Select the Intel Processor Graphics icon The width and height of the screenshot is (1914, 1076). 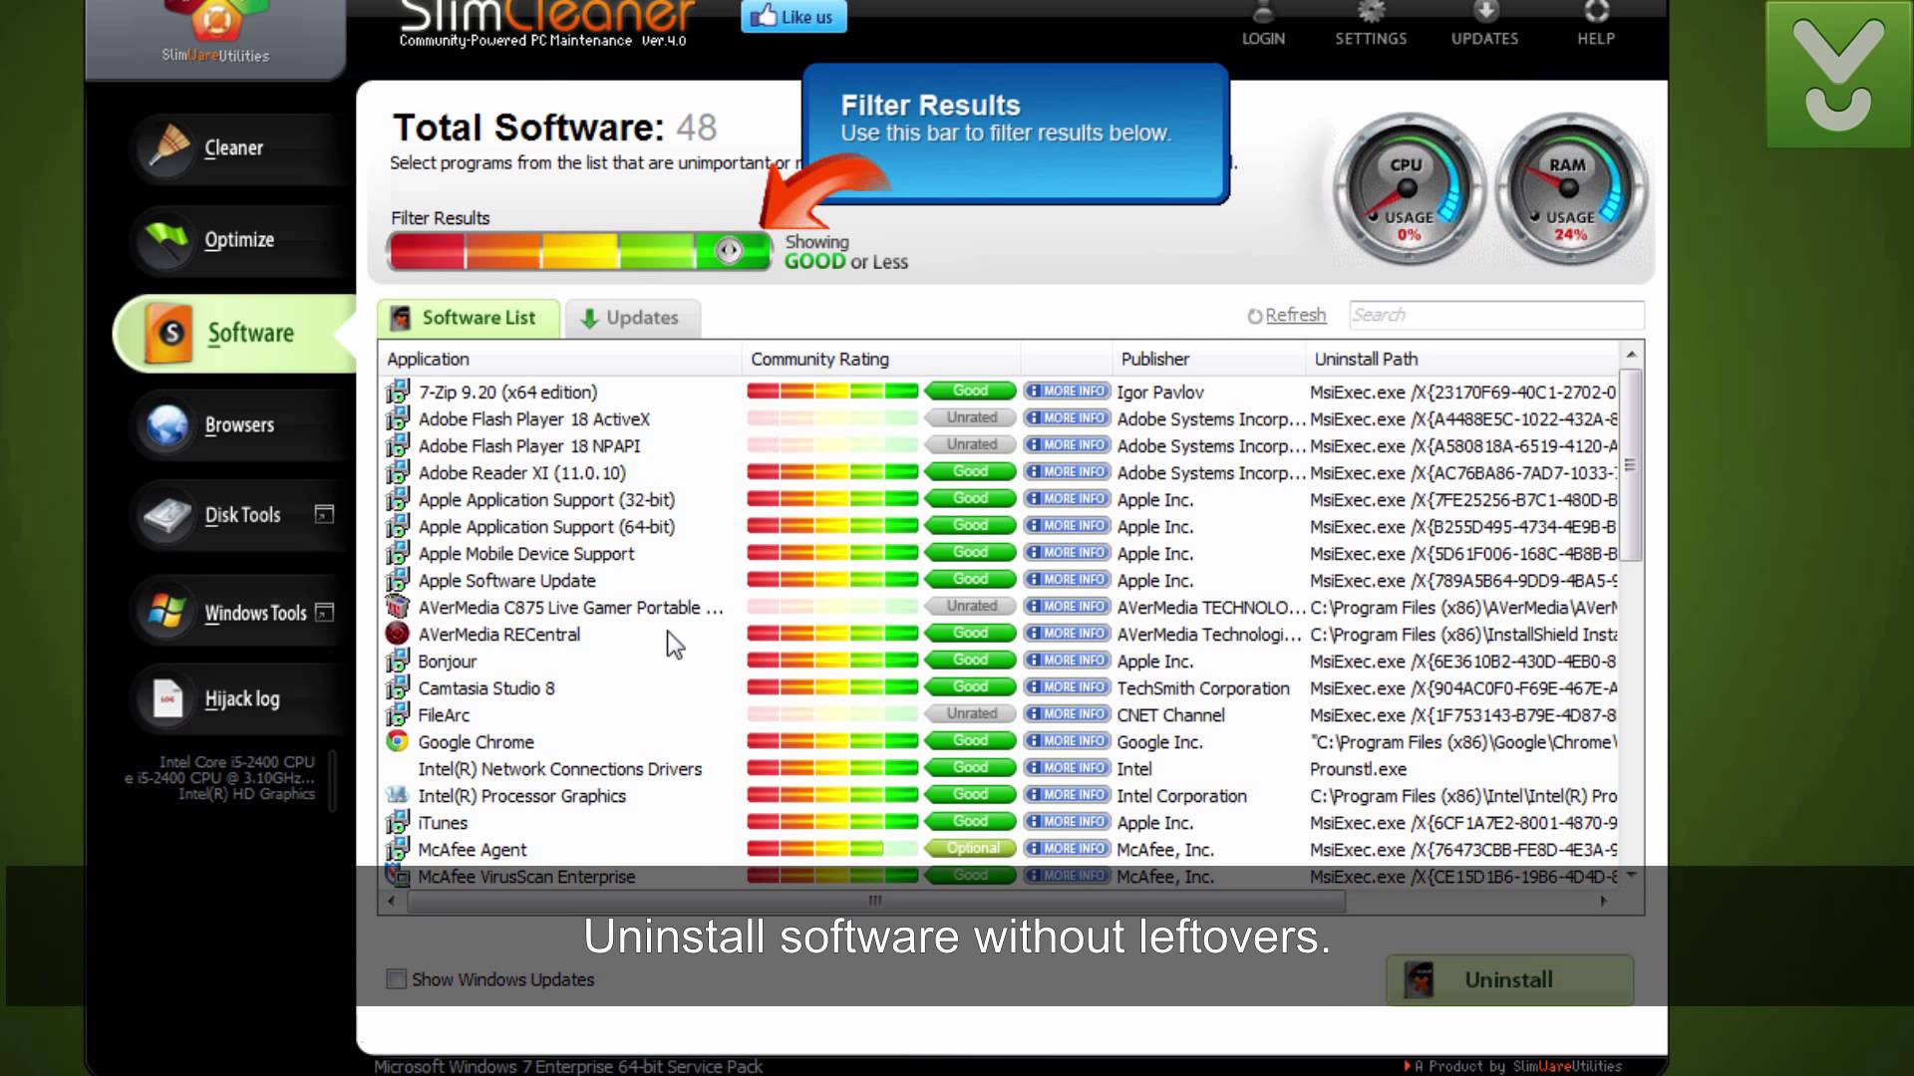coord(397,795)
